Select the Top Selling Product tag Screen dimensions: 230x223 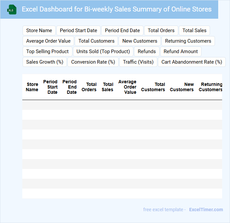coord(48,51)
